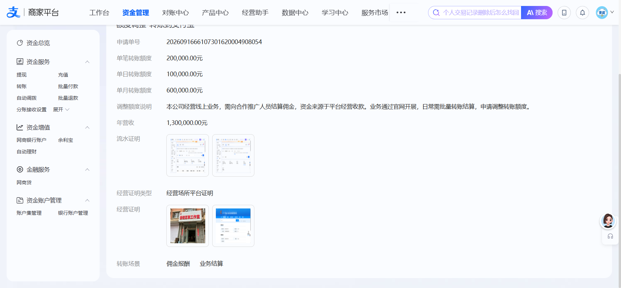Click the AI 搜索 button
This screenshot has width=621, height=288.
(x=537, y=13)
